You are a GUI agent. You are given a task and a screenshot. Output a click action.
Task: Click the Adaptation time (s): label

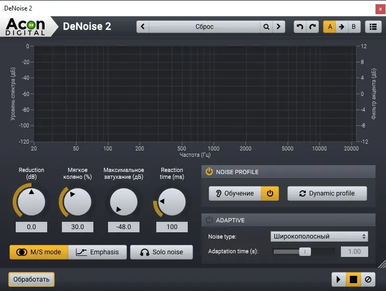click(233, 251)
